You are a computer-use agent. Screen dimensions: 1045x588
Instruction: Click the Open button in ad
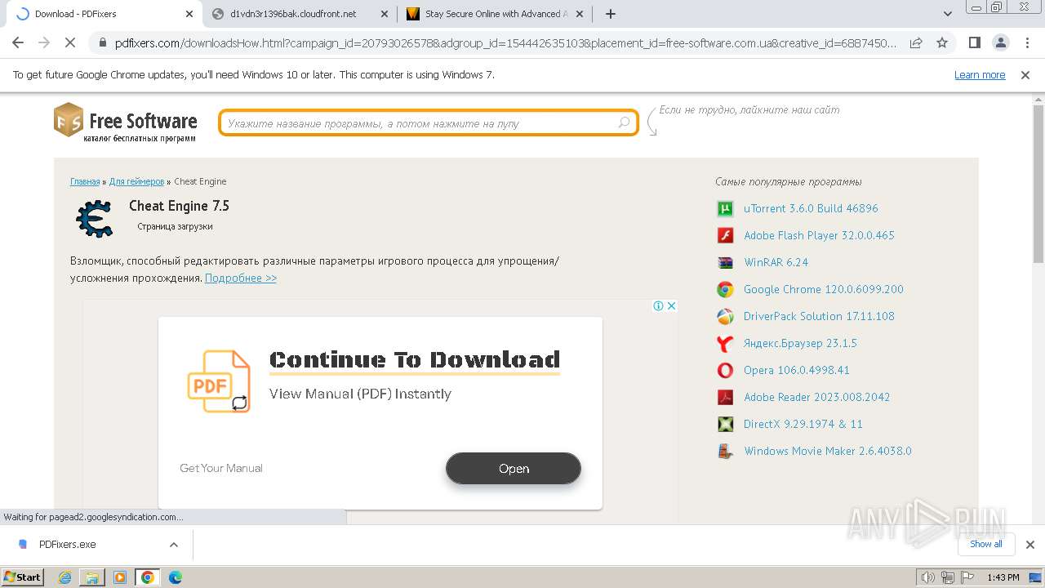(x=514, y=469)
